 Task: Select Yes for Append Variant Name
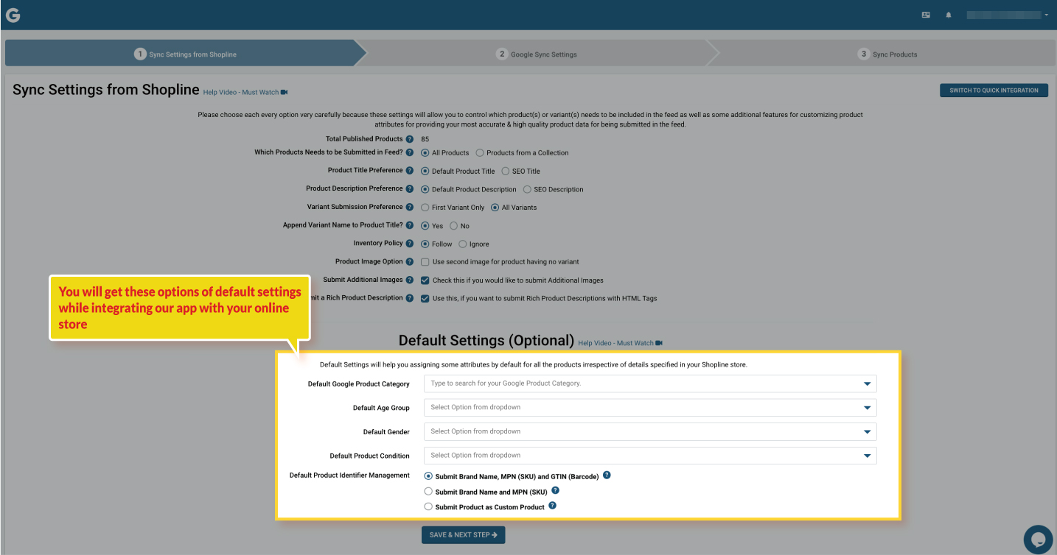[425, 226]
